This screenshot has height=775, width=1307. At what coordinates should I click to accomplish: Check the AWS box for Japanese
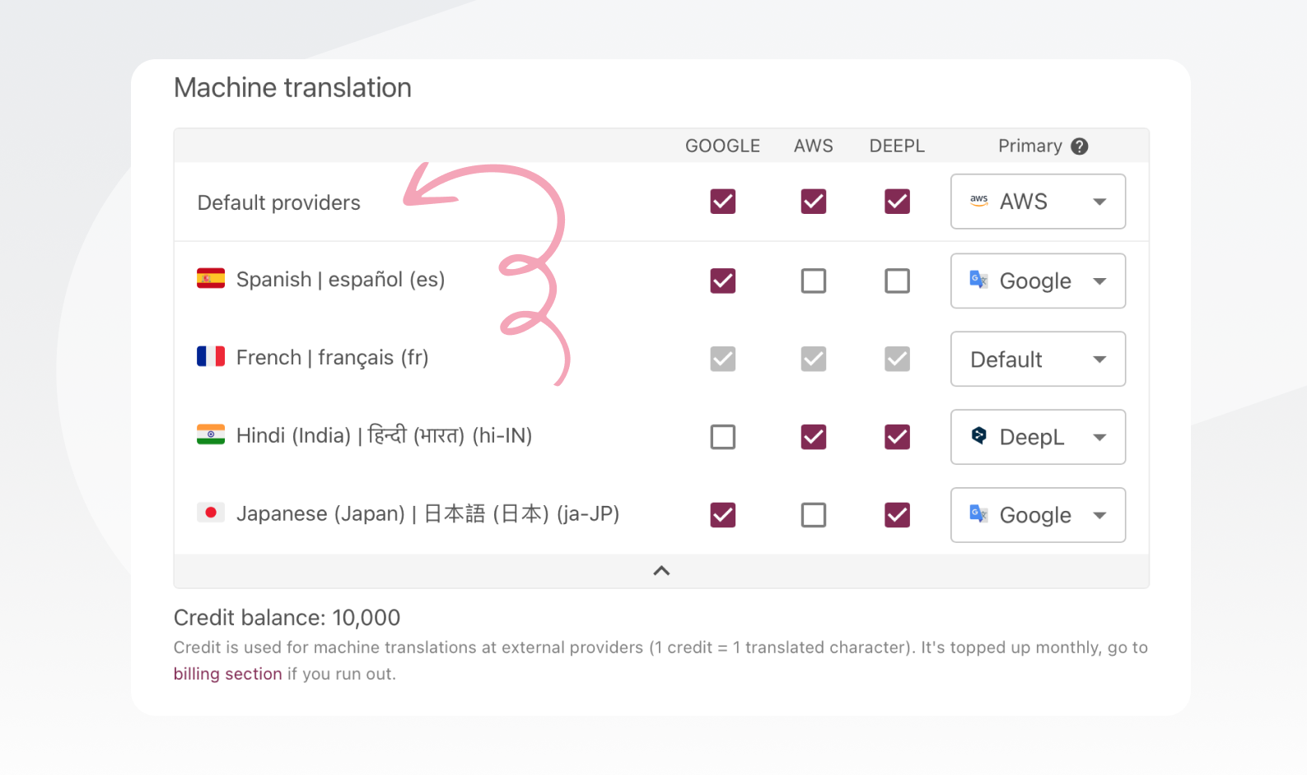tap(813, 515)
